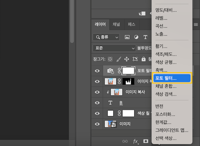
Task: Hide the clipped 이미지 복사 layer
Action: [x=97, y=92]
